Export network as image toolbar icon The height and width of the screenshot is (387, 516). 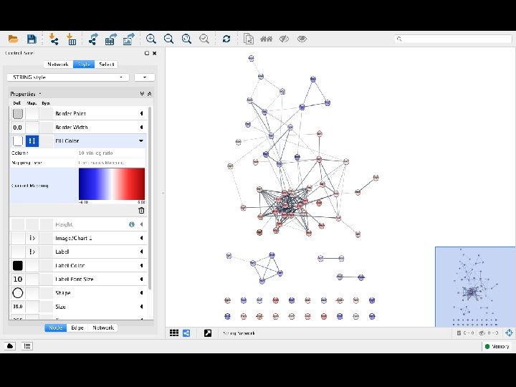pyautogui.click(x=128, y=39)
